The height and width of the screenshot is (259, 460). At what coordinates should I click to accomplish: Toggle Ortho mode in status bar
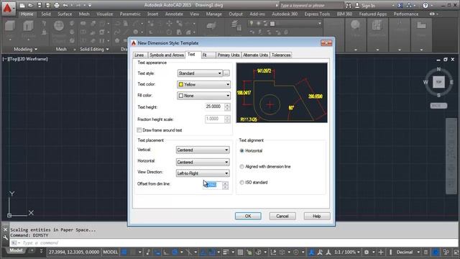(x=166, y=252)
